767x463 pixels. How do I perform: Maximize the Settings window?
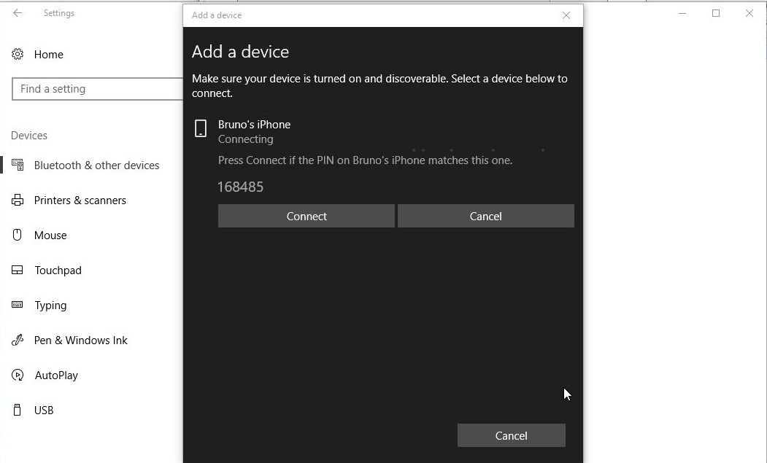point(716,13)
